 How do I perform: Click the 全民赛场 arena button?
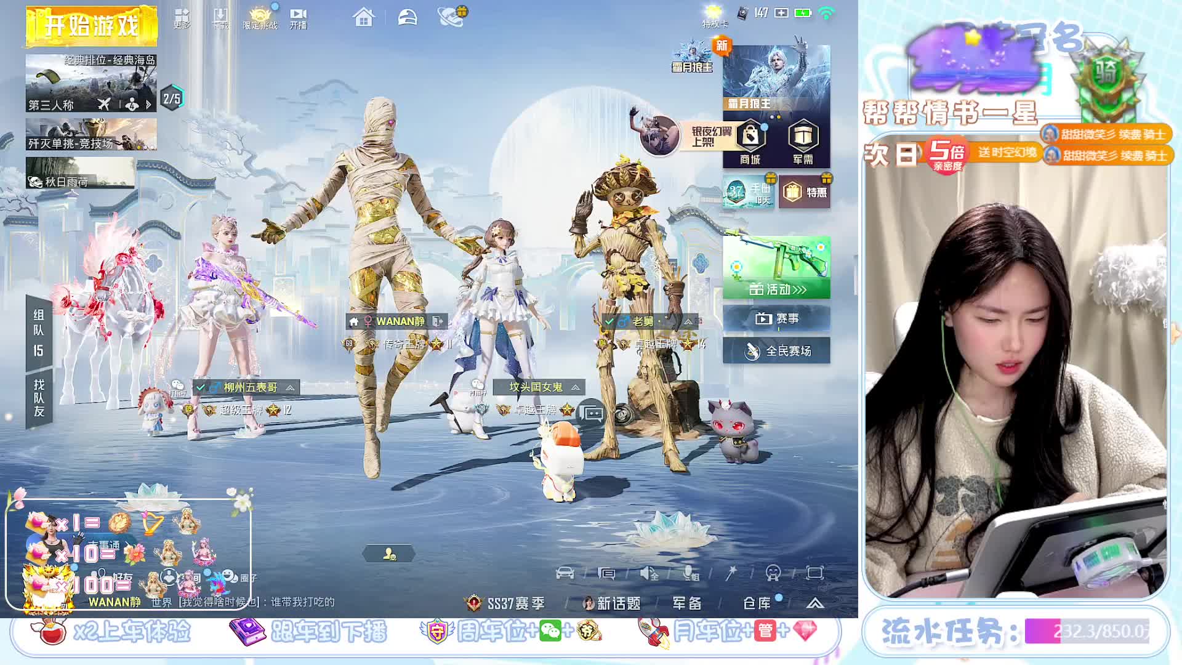click(x=776, y=351)
